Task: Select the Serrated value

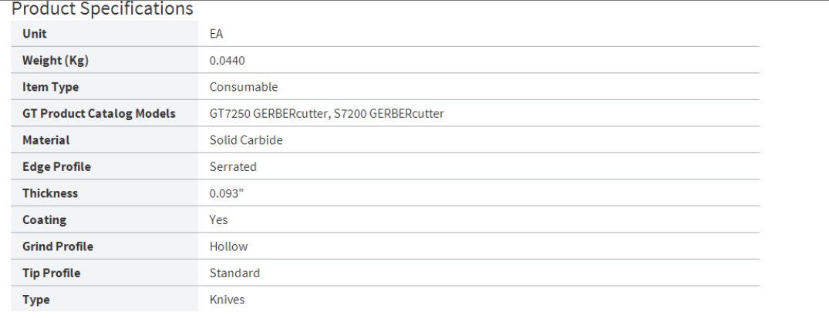Action: 233,166
